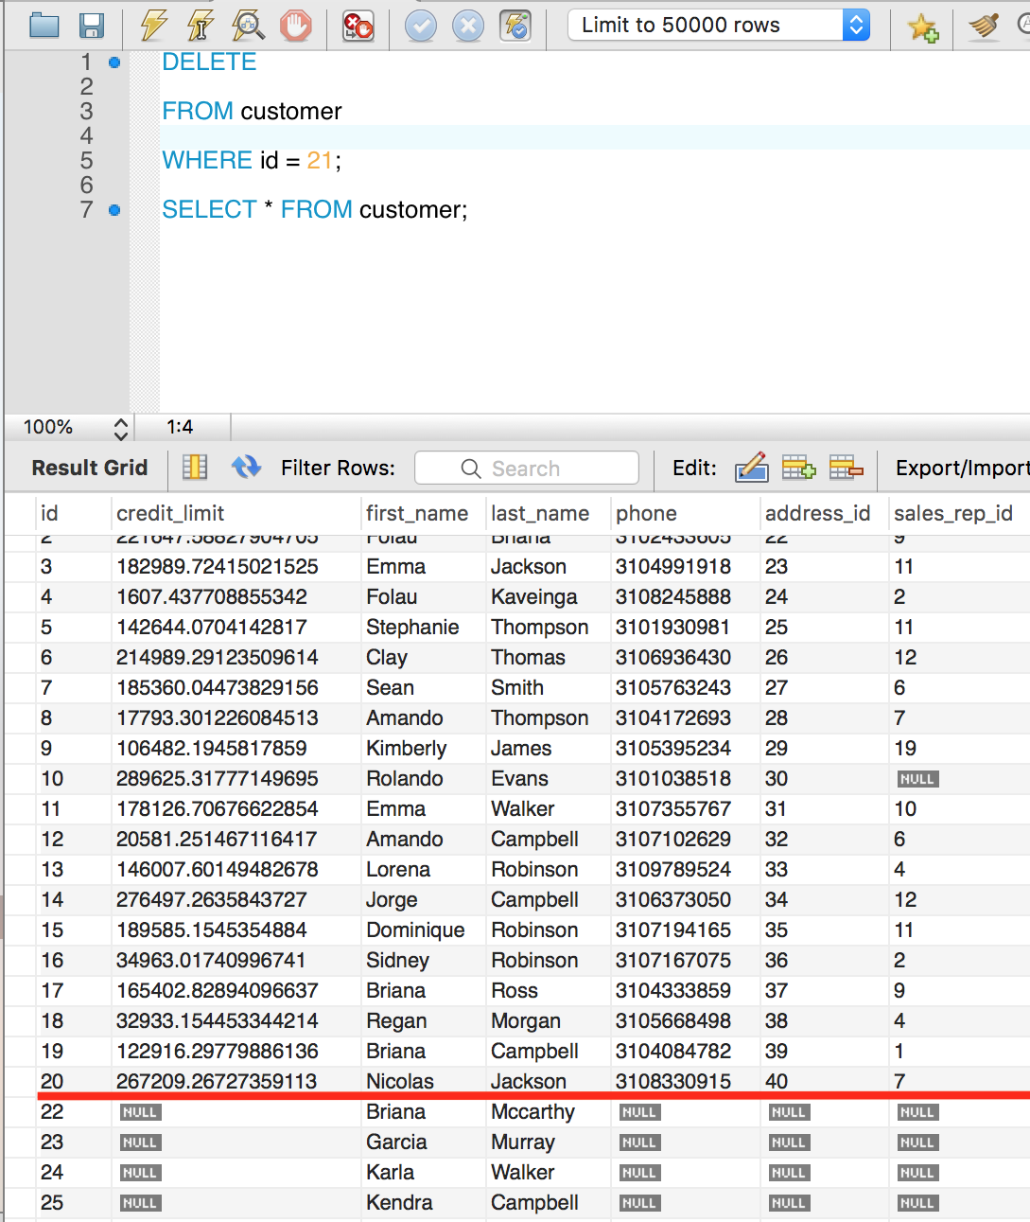Viewport: 1030px width, 1222px height.
Task: Select the NULL sales_rep_id for Rolando
Action: [x=917, y=779]
